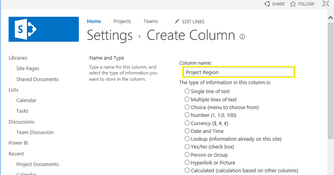334x175 pixels.
Task: Open the Teams navigation tab
Action: (x=151, y=21)
